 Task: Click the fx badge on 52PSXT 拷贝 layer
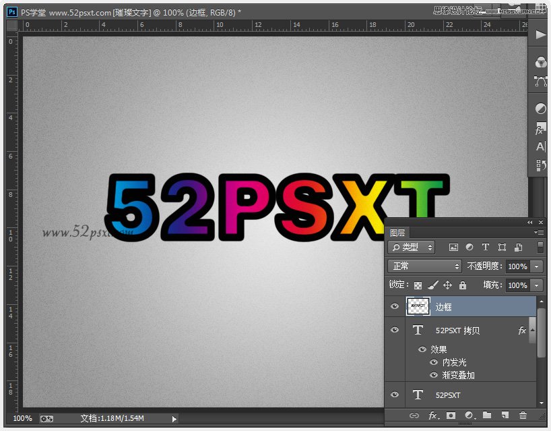[522, 331]
